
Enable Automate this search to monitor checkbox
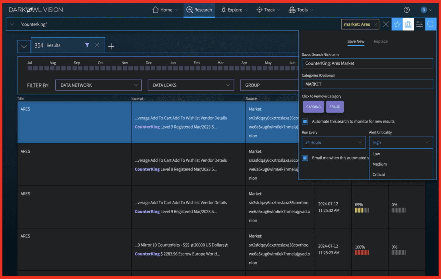(x=305, y=121)
